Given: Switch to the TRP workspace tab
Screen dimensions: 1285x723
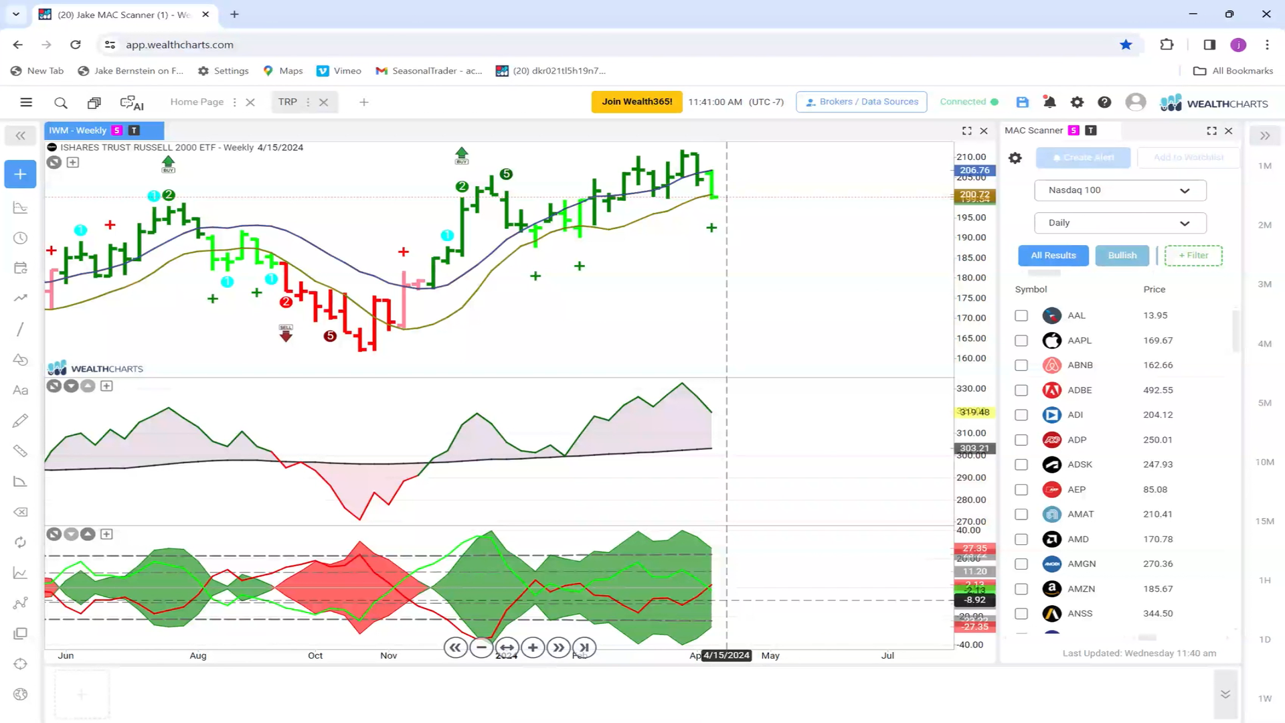Looking at the screenshot, I should pos(288,102).
